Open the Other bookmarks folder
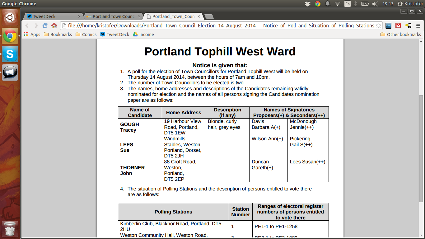This screenshot has height=239, width=425. tap(401, 35)
